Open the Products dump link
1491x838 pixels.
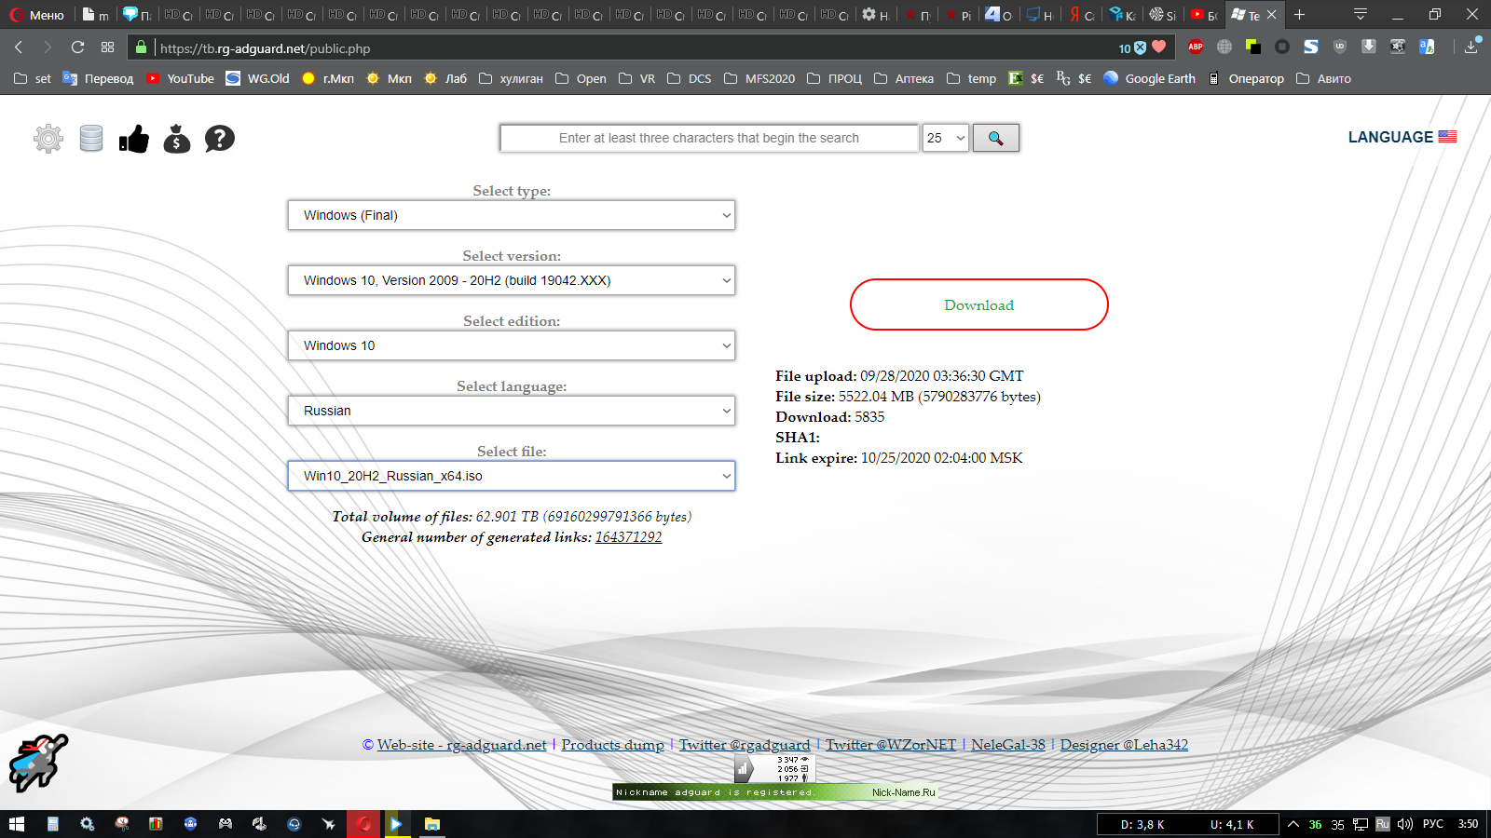(x=612, y=745)
